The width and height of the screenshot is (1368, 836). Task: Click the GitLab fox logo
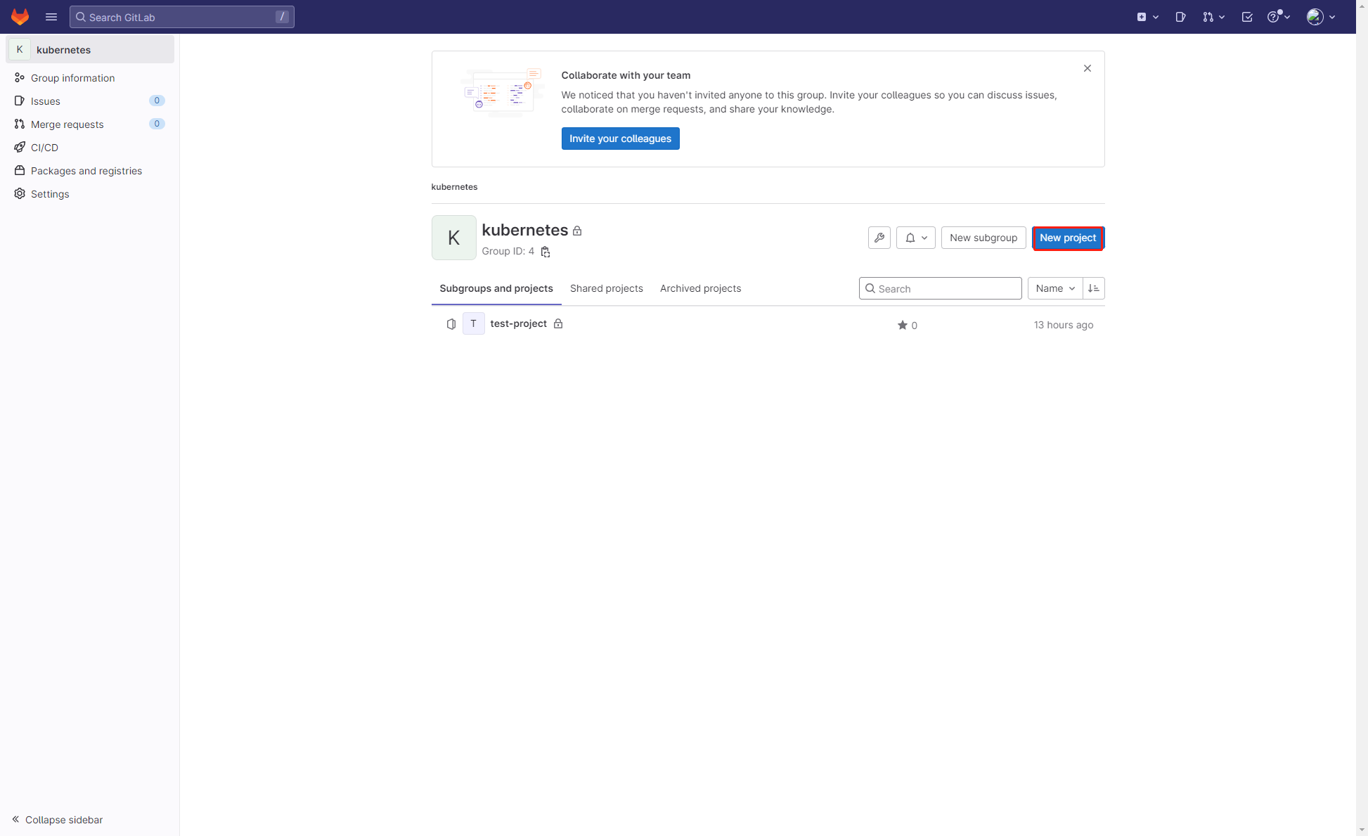point(20,16)
